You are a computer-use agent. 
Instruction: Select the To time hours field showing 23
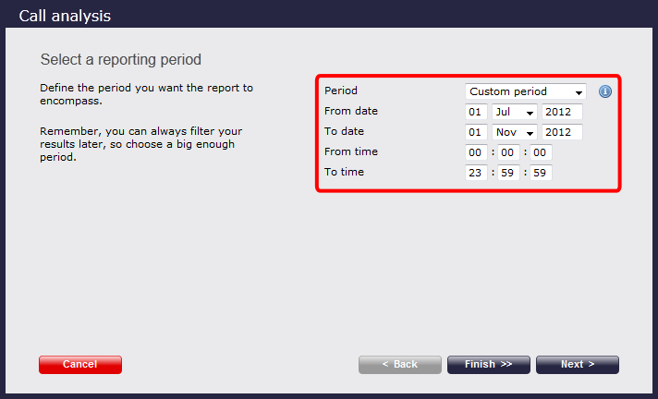[476, 173]
